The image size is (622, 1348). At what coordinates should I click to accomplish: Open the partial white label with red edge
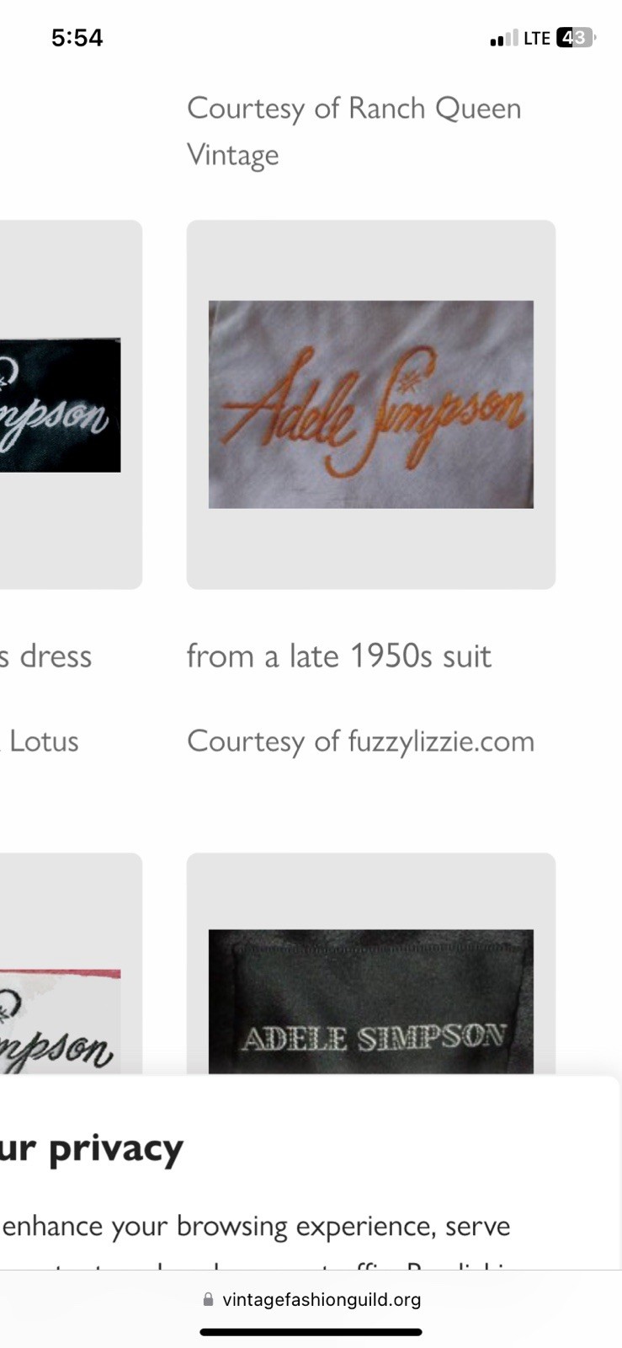click(x=60, y=1021)
